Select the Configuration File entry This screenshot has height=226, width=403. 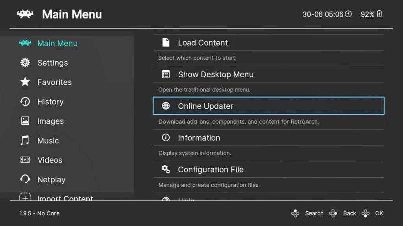[268, 169]
